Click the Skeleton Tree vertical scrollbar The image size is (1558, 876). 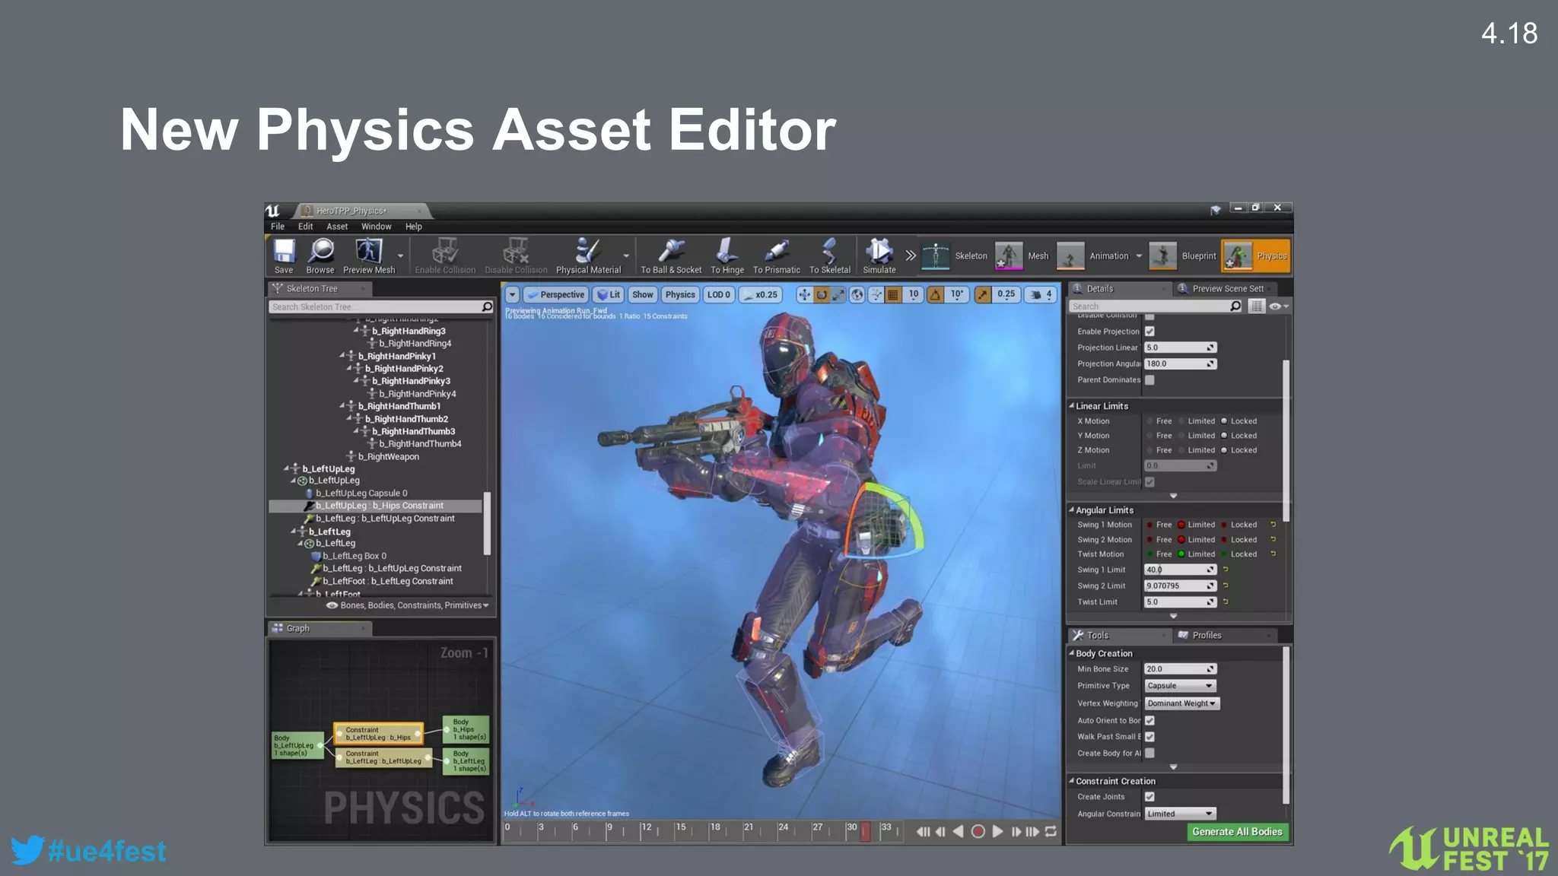point(487,523)
